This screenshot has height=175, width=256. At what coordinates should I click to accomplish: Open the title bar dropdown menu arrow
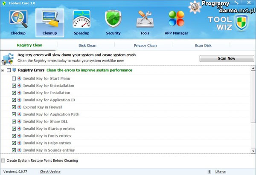236,3
